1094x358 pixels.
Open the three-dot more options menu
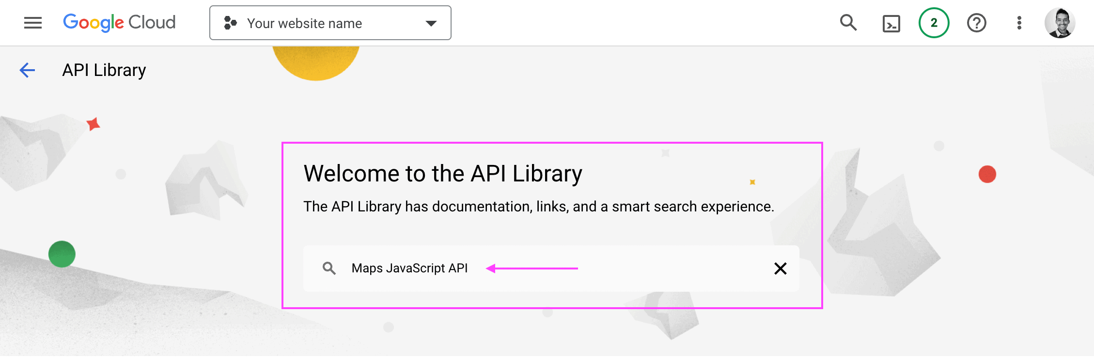[x=1019, y=23]
